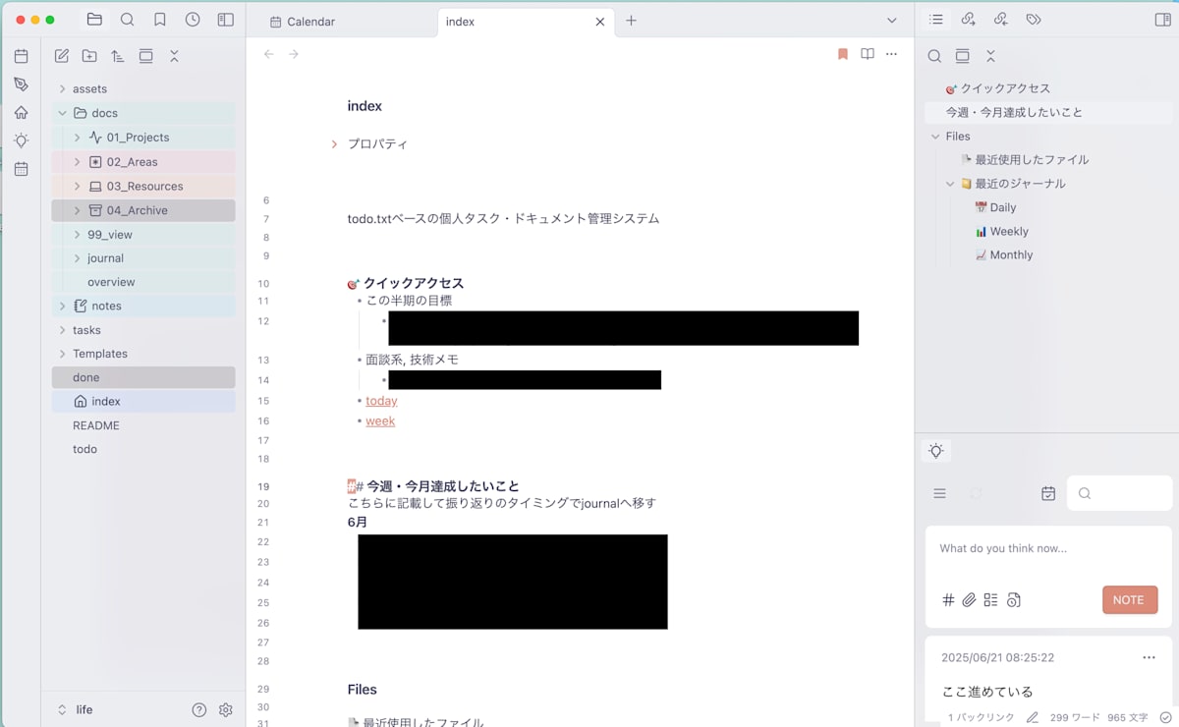Collapse 最近のジャーナル in outline
Screen dimensions: 1179x727
pos(951,184)
